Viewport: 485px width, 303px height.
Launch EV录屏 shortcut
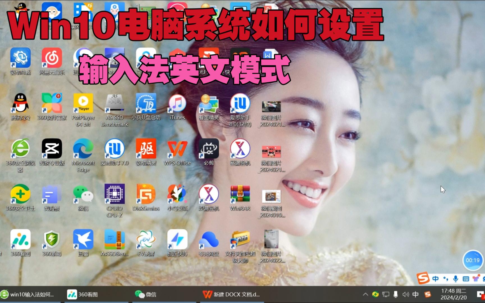pyautogui.click(x=146, y=243)
